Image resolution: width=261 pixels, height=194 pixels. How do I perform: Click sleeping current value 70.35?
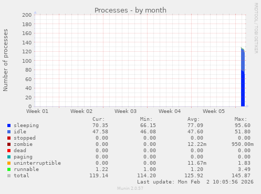tap(100, 125)
